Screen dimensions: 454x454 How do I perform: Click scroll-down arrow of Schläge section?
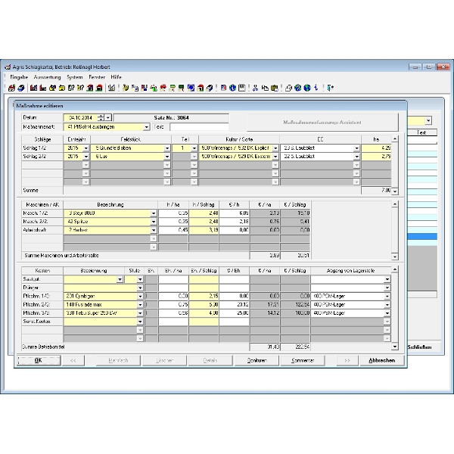395,191
